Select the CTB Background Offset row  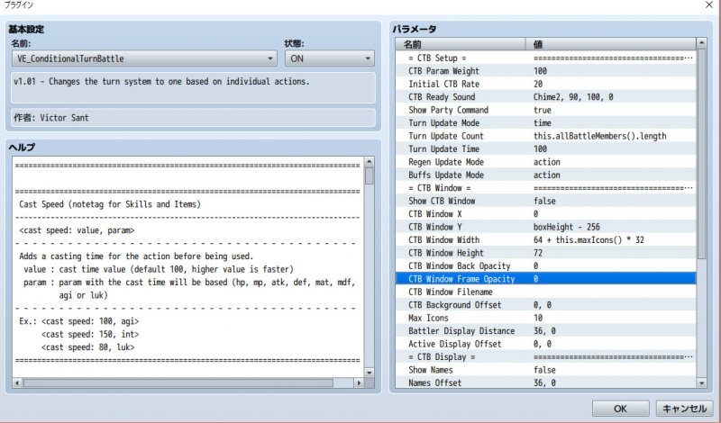tap(546, 305)
